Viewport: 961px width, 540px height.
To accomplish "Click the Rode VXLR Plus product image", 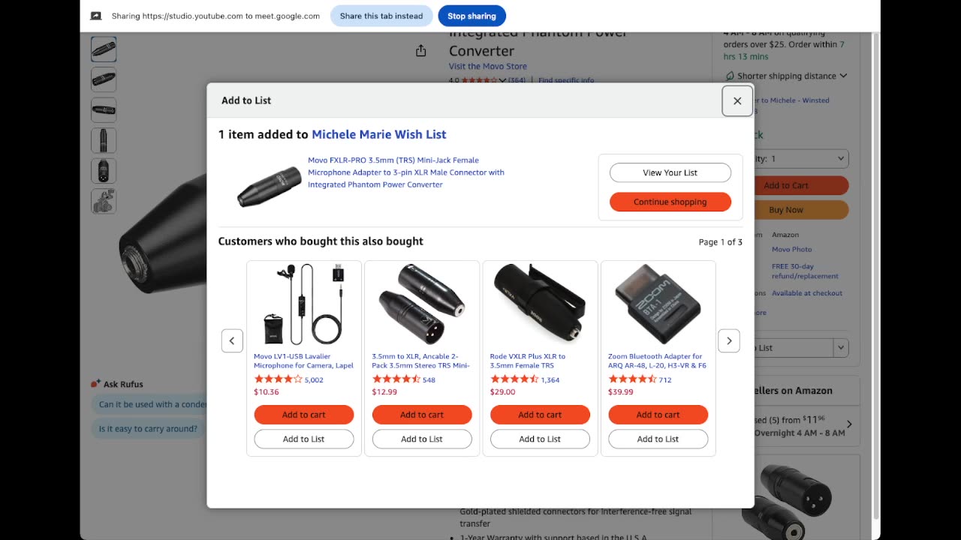I will click(540, 304).
